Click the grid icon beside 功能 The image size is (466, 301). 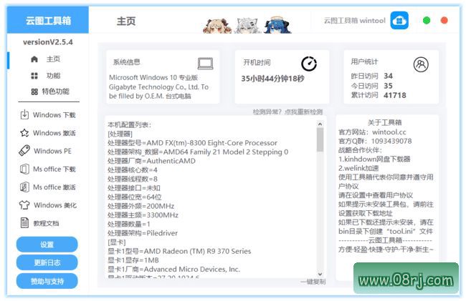[x=34, y=76]
